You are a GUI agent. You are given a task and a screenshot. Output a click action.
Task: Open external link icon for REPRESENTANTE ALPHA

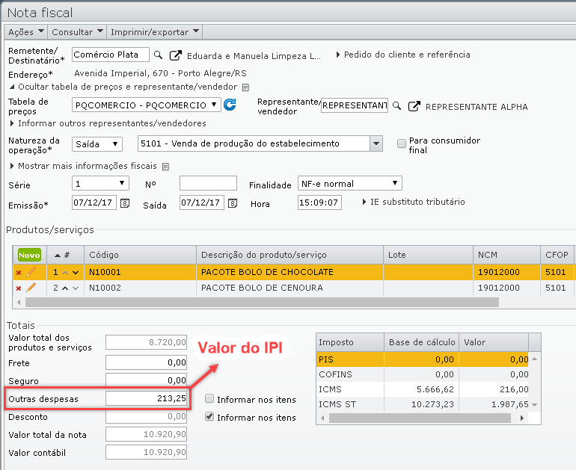(x=414, y=106)
